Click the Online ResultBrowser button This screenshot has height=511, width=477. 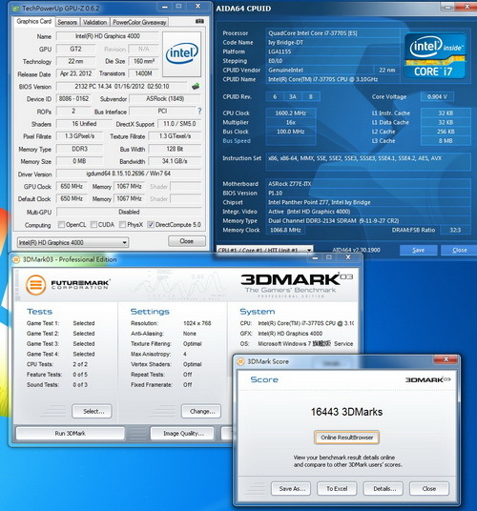346,438
